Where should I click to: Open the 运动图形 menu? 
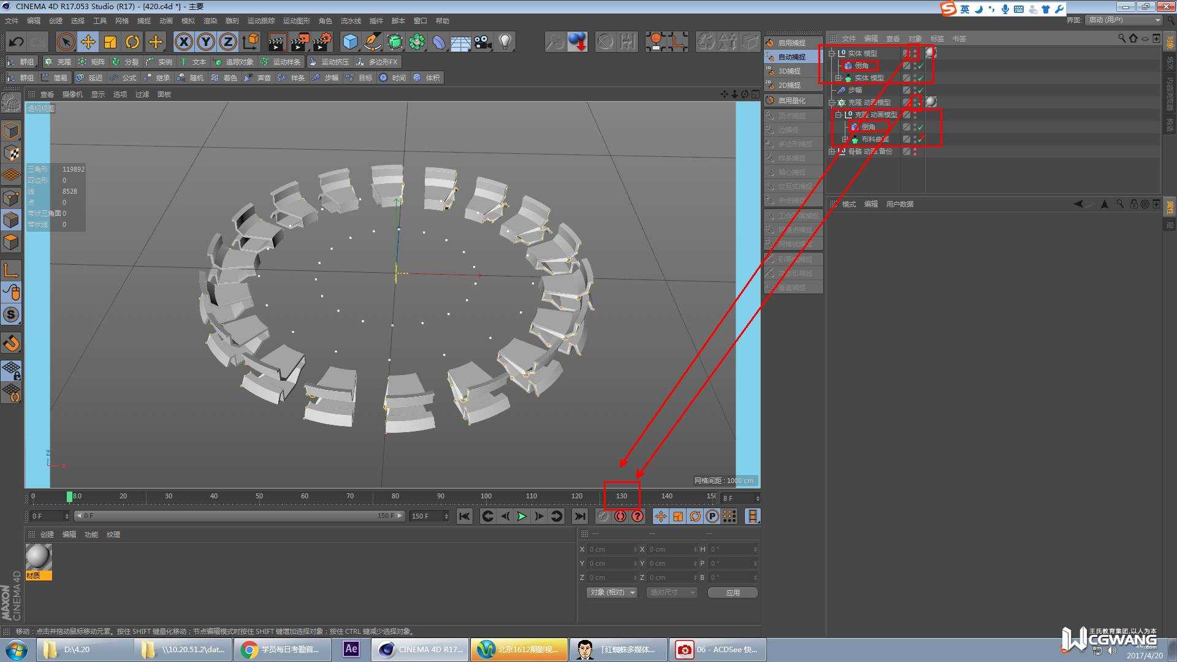[x=296, y=21]
